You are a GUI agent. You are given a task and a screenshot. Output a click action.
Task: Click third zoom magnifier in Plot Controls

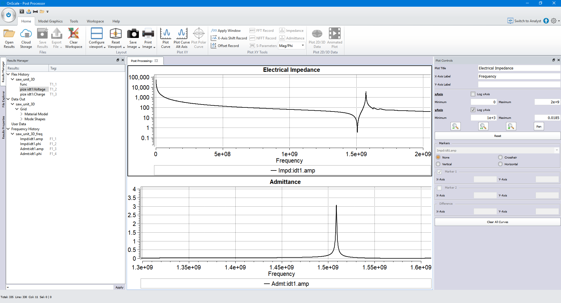click(x=511, y=126)
